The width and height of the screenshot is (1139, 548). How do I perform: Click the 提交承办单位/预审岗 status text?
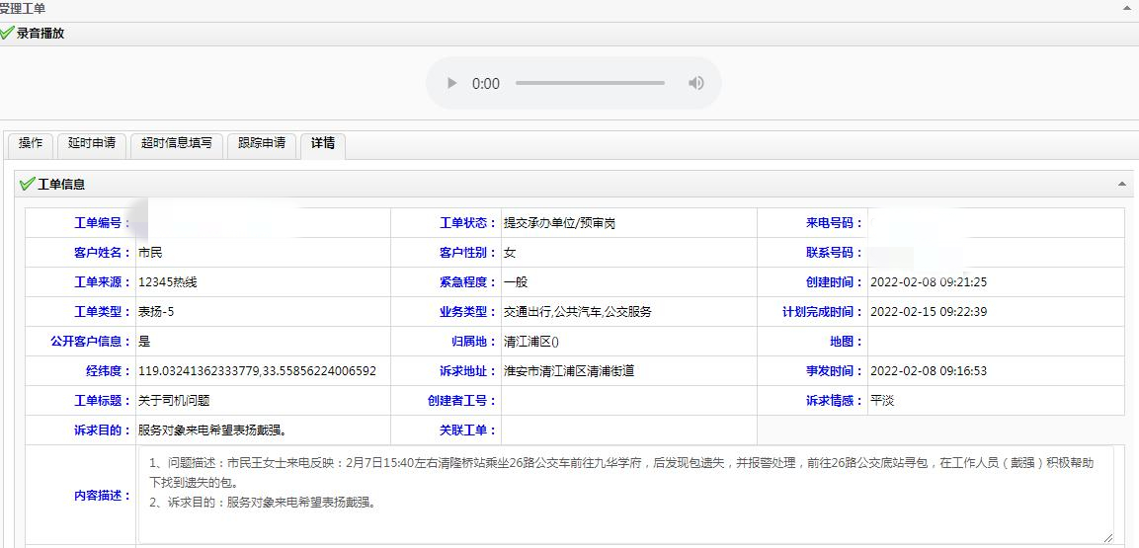(x=559, y=223)
